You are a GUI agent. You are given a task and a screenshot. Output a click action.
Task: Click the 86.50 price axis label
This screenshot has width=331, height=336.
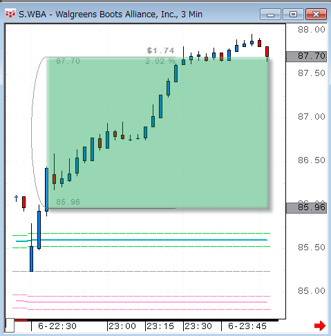tap(312, 160)
